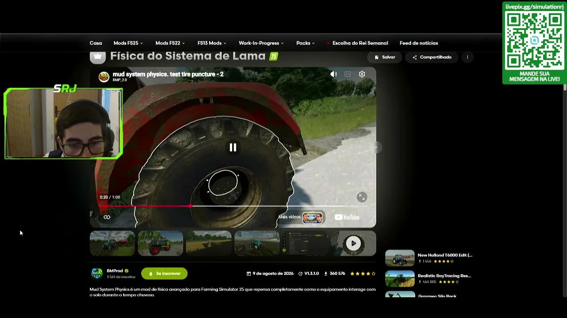The image size is (567, 318).
Task: Click the mod's star rating
Action: click(x=363, y=273)
